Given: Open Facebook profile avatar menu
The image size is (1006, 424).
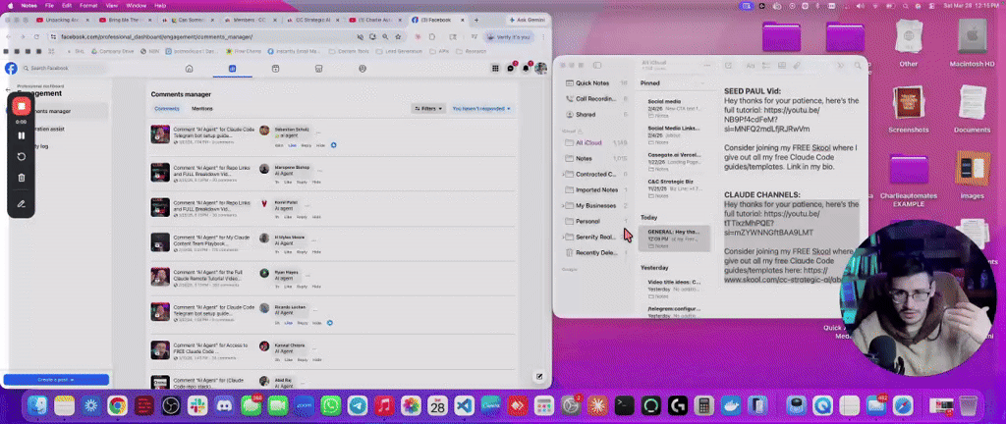Looking at the screenshot, I should point(541,69).
